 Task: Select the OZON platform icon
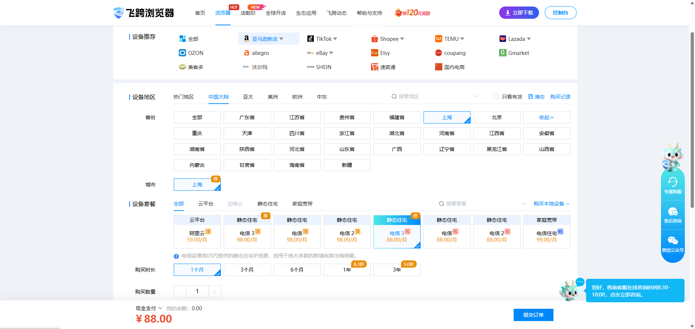point(182,53)
